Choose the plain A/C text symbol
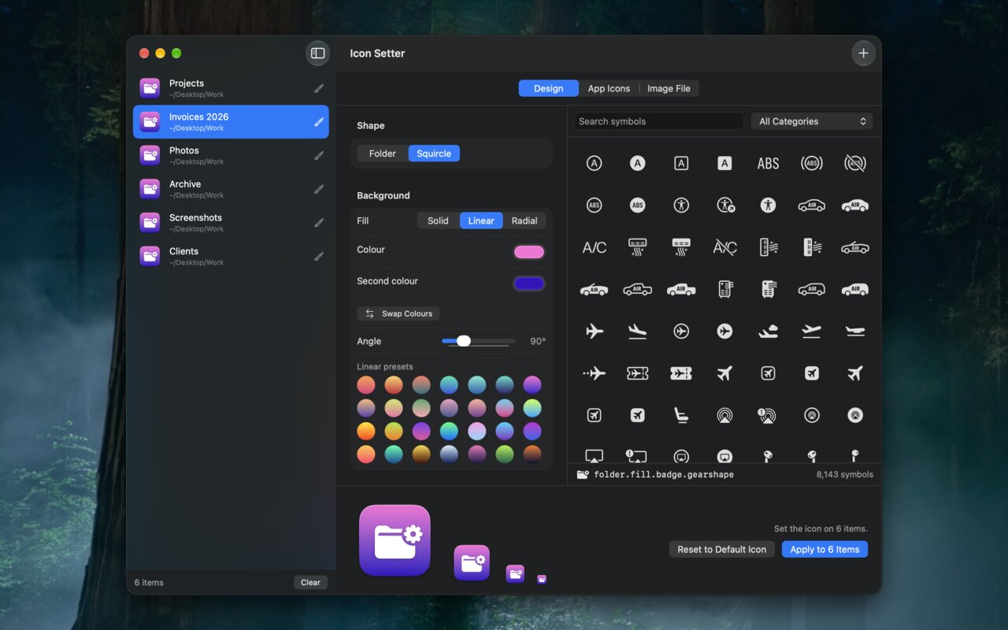The width and height of the screenshot is (1008, 630). 595,247
